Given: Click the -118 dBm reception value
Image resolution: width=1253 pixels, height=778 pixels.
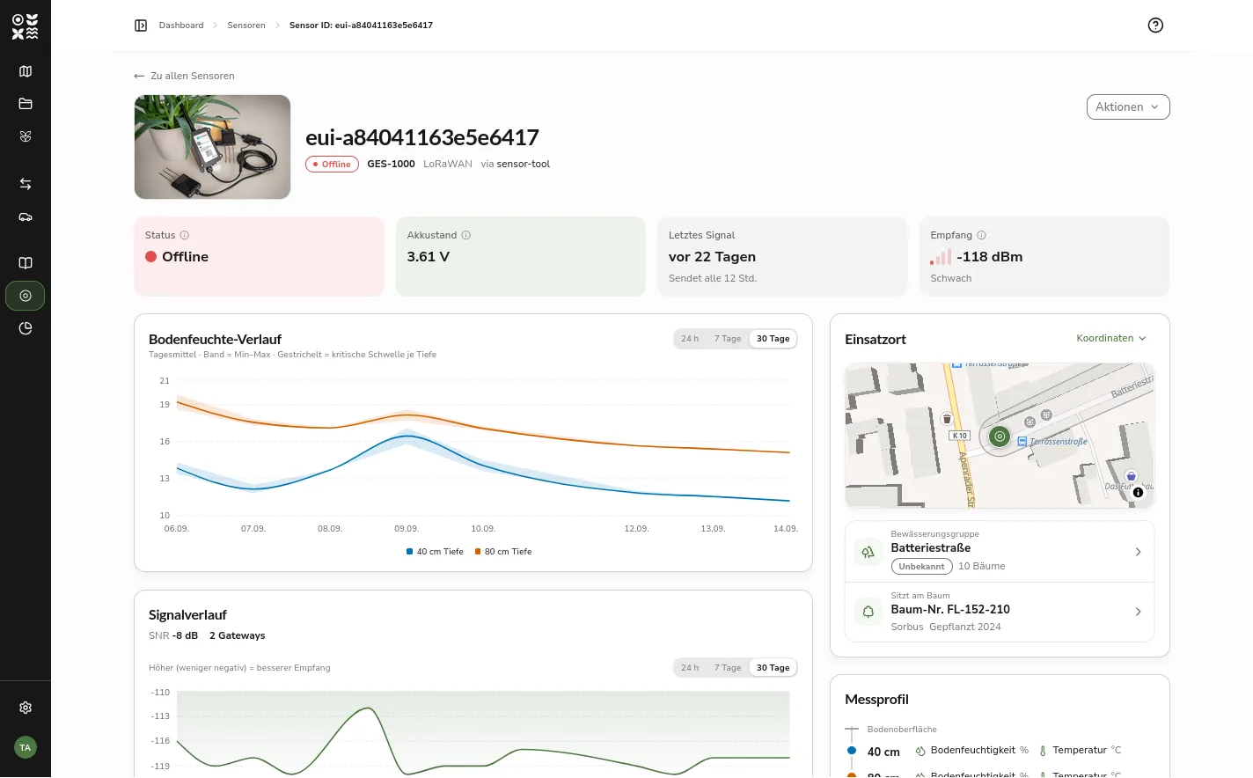Looking at the screenshot, I should tap(990, 257).
